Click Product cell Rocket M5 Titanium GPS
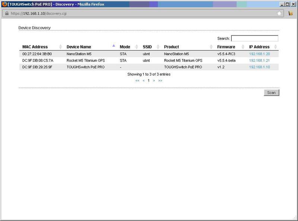 tap(183, 60)
